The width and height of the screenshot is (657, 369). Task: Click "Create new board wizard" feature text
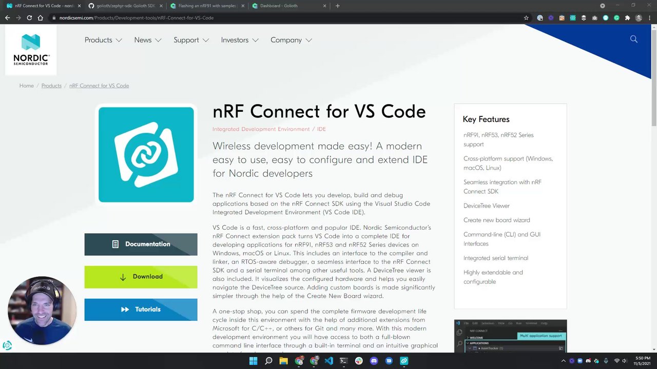click(497, 220)
